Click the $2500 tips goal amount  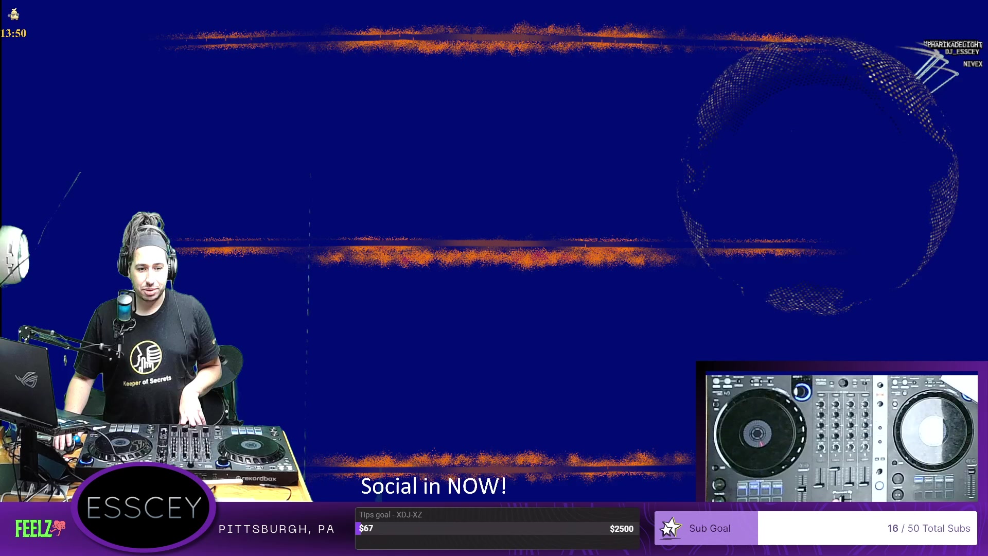621,529
